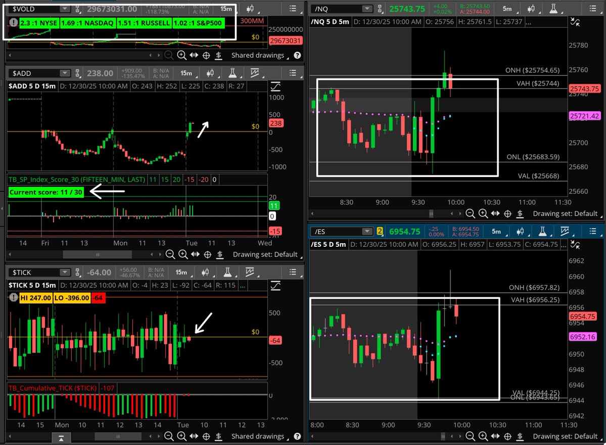Open studies flask icon on /ES chart
Screen dimensions: 606x445
(543, 231)
